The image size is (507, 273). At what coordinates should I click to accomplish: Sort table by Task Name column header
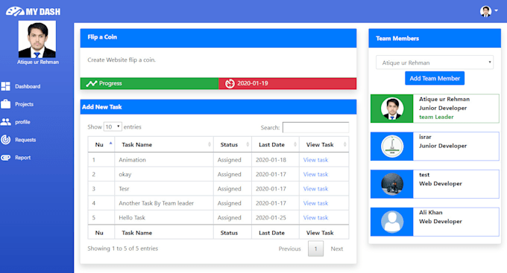point(164,144)
